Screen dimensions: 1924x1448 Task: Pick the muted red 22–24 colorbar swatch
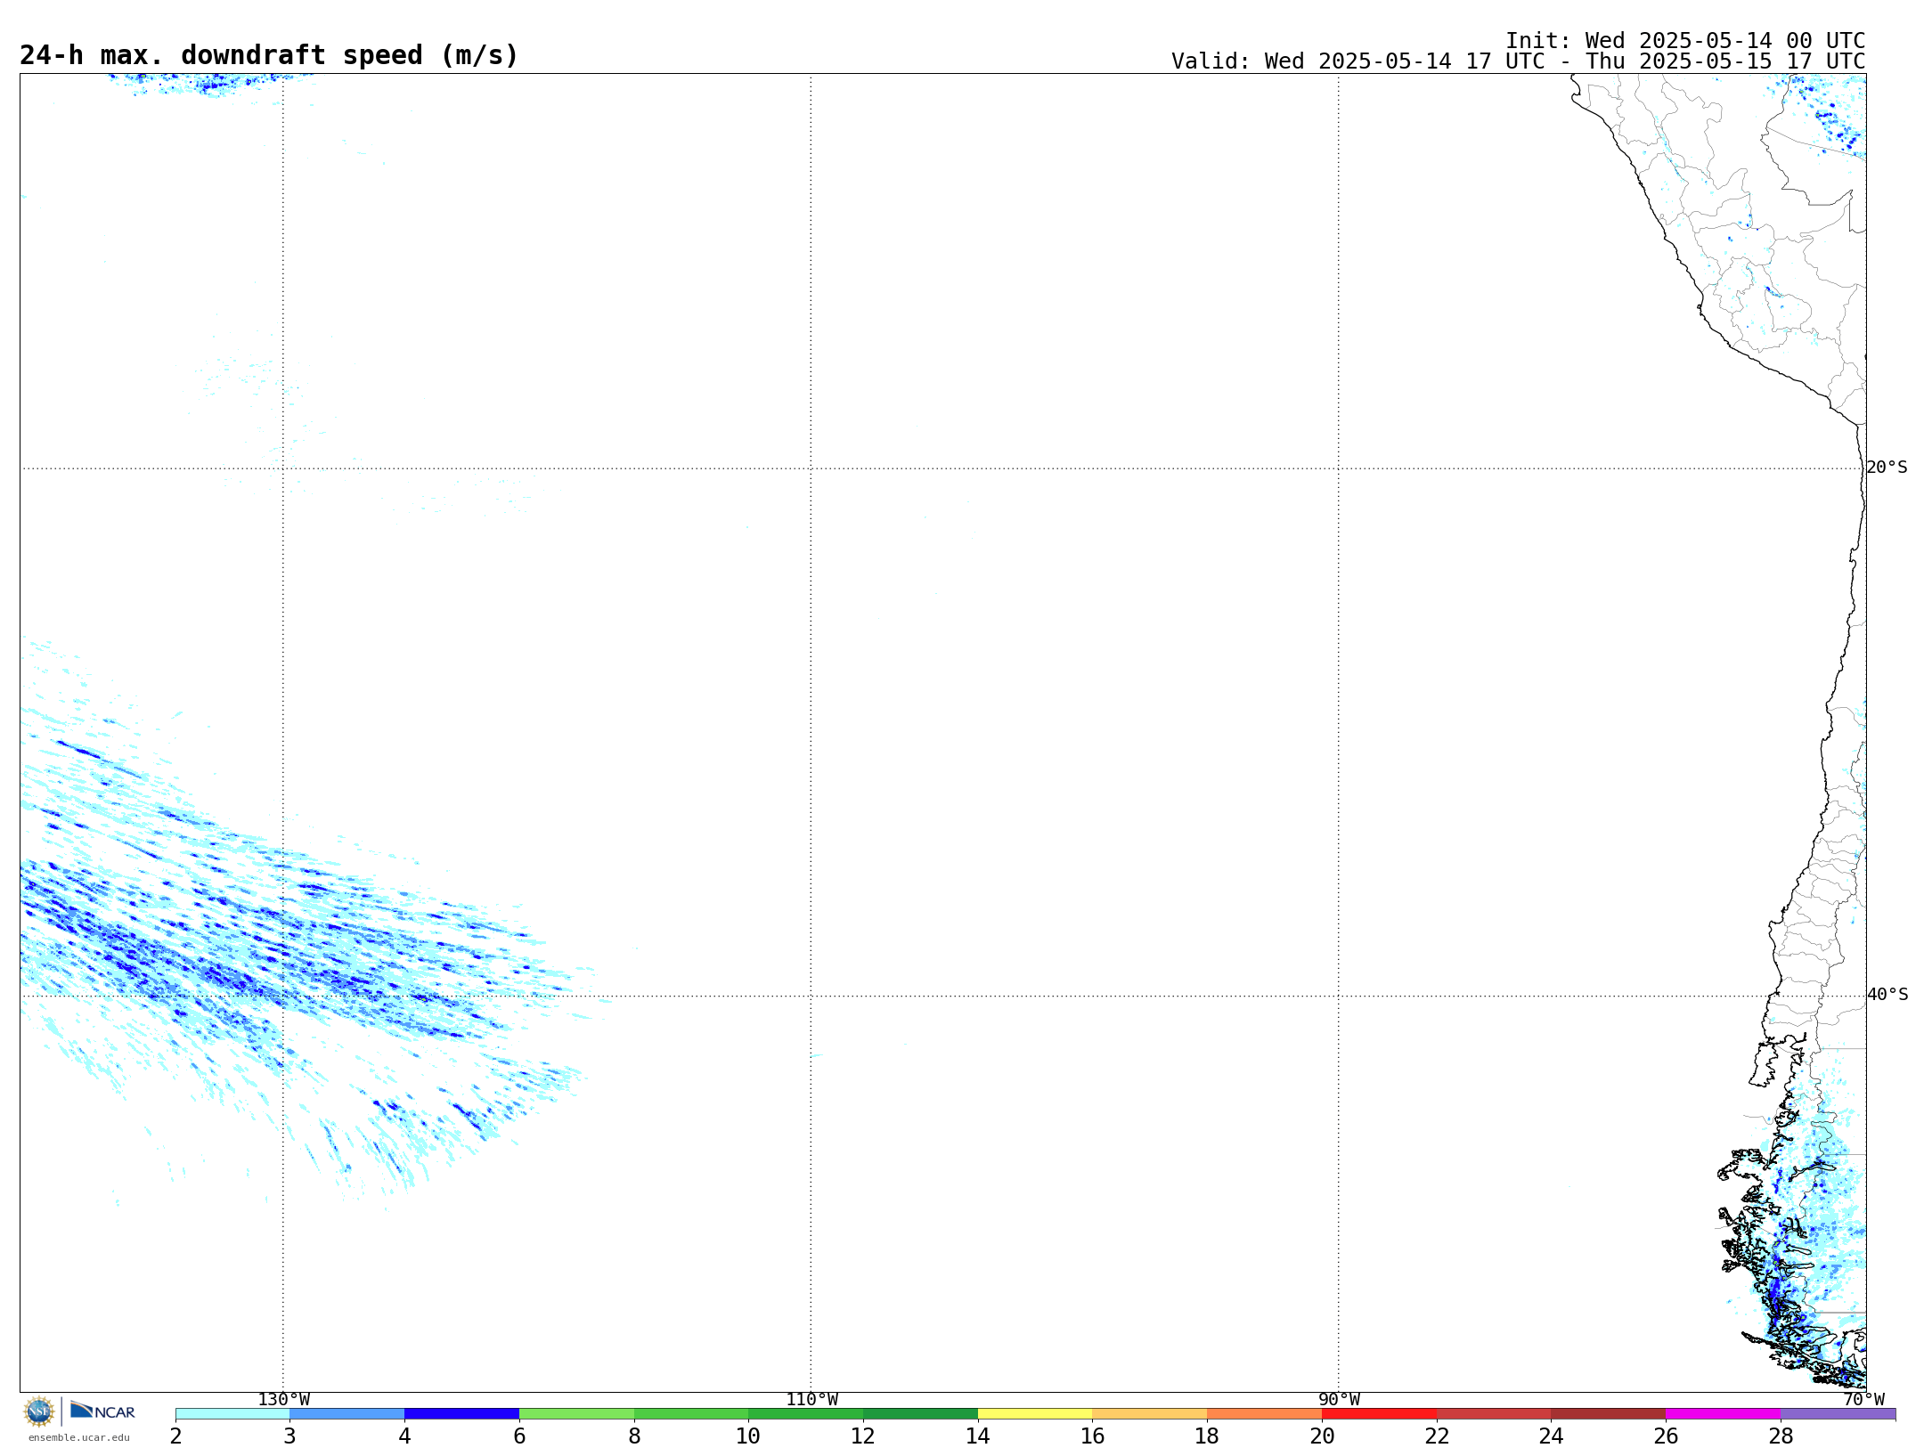(1494, 1414)
